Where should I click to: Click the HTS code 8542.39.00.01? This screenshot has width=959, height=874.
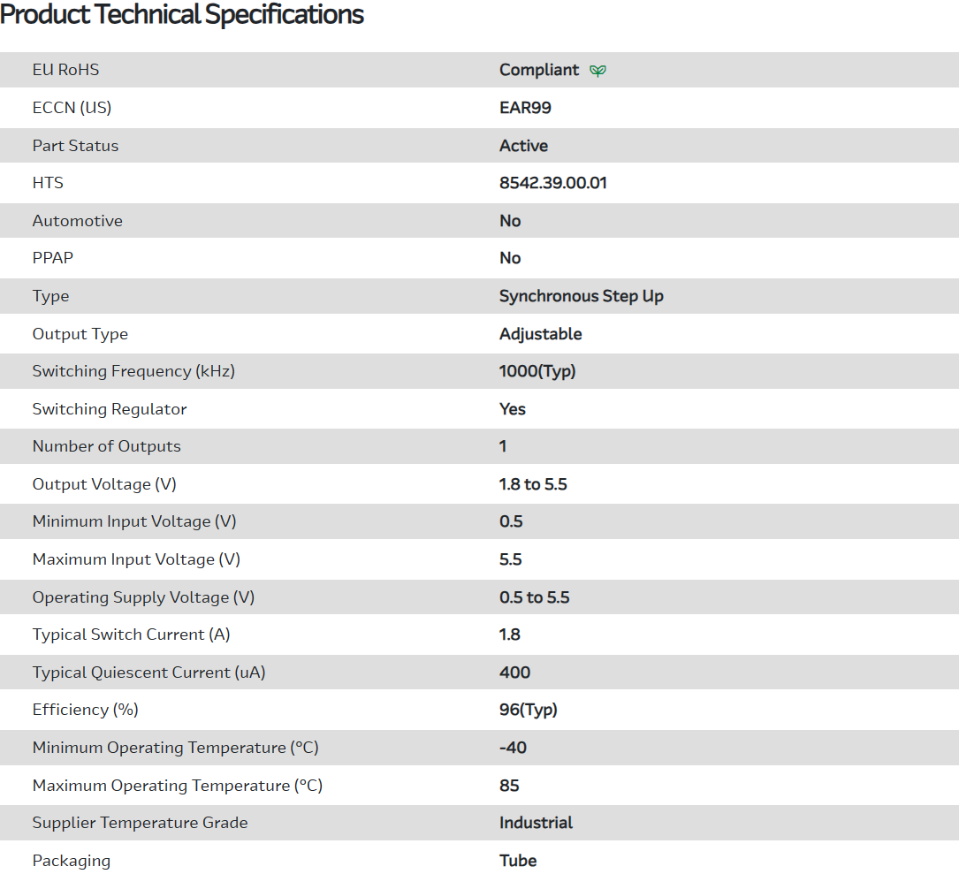click(552, 183)
